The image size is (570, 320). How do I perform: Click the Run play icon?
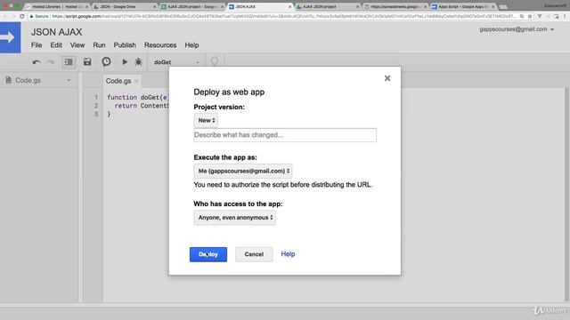[125, 62]
